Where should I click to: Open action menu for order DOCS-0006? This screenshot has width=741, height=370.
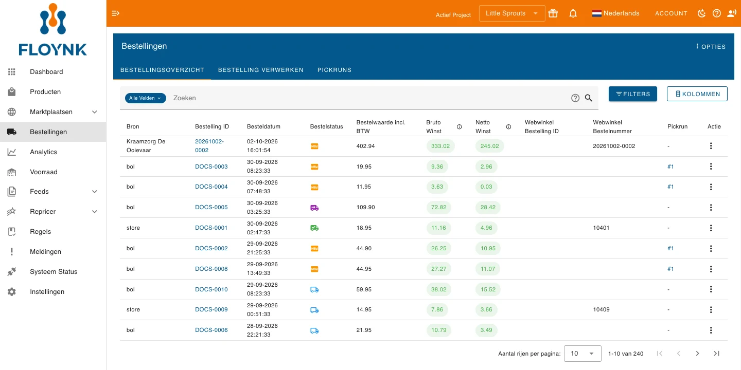711,330
